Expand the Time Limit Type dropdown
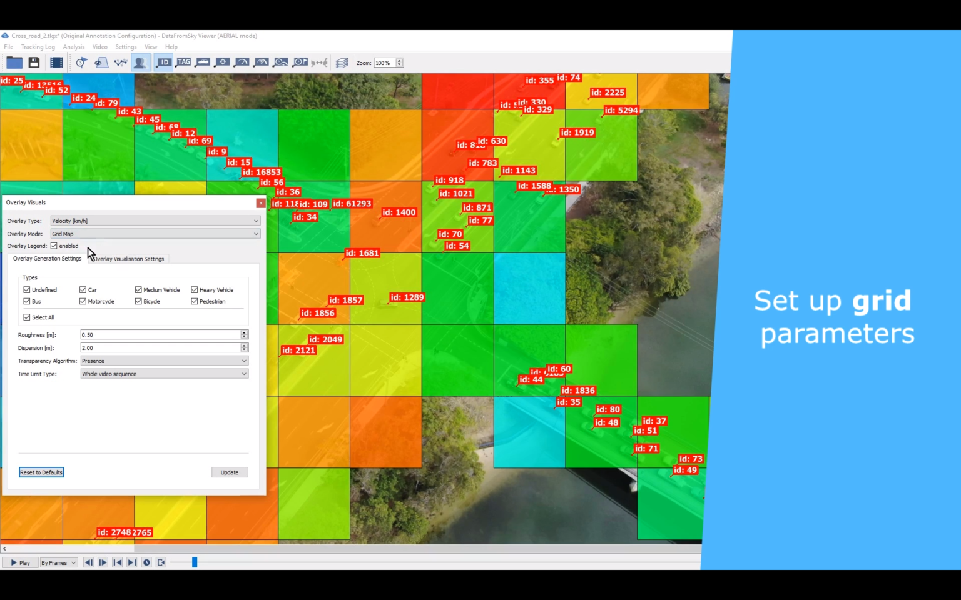 [x=165, y=374]
